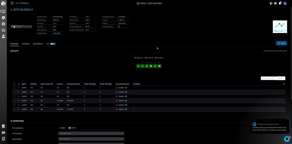Open the Diag Tools panel
The height and width of the screenshot is (144, 292).
point(280,27)
